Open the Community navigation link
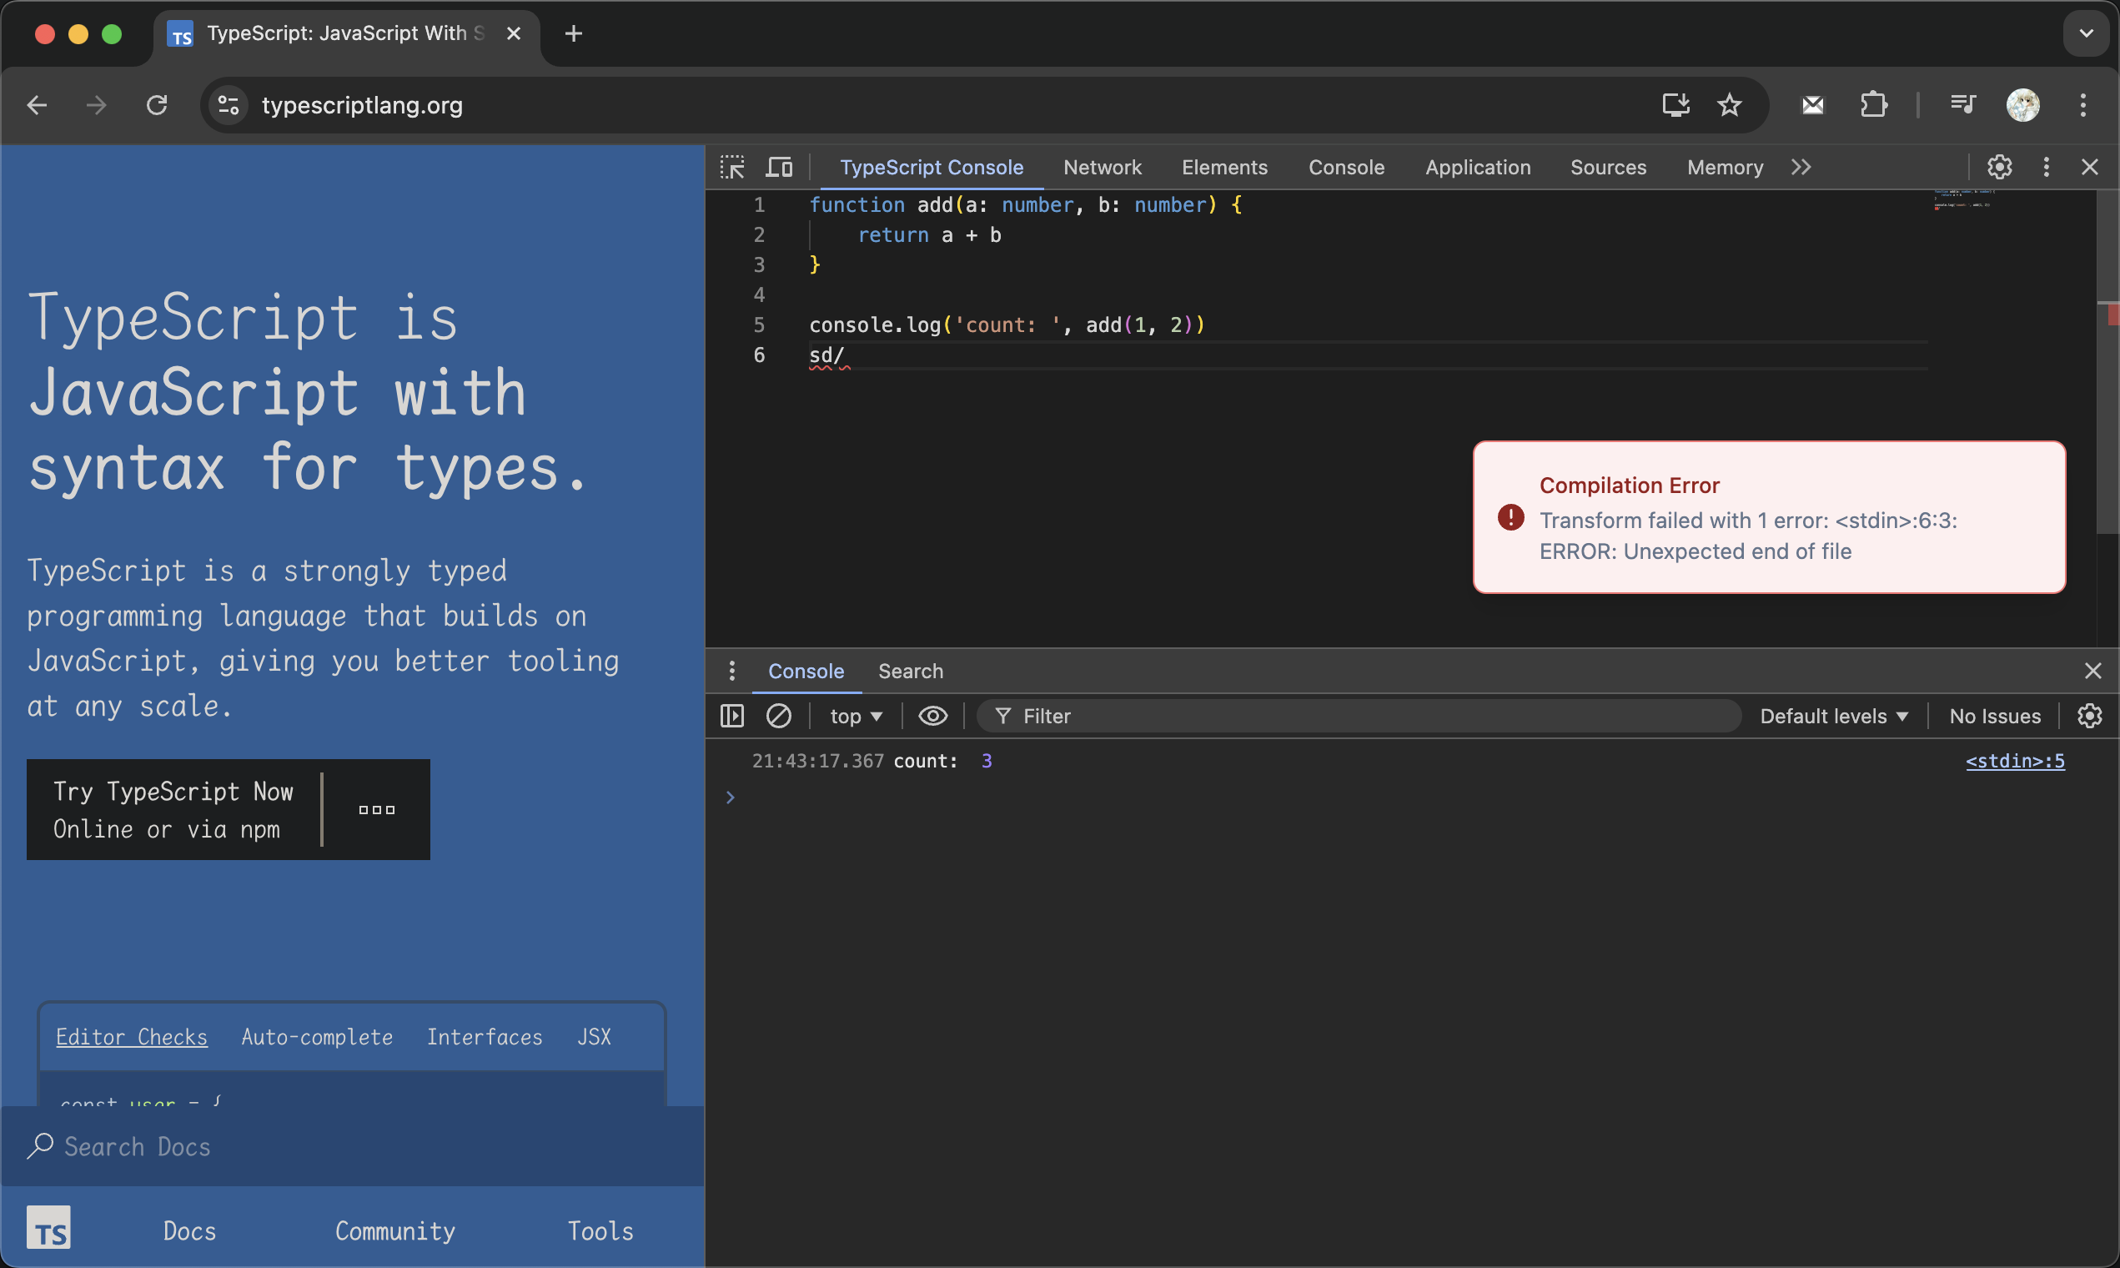Viewport: 2120px width, 1268px height. (394, 1230)
